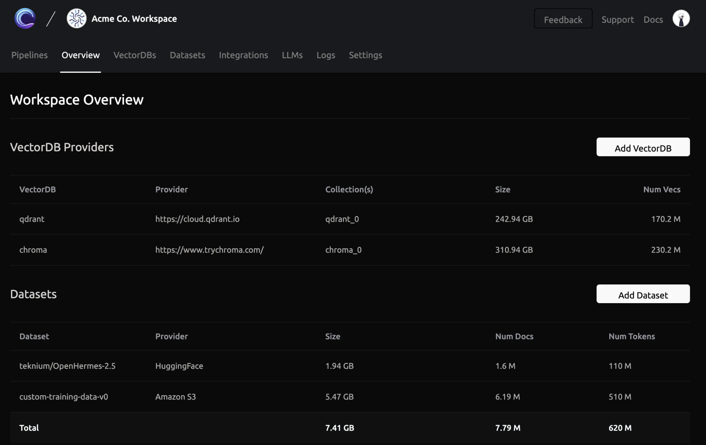706x445 pixels.
Task: Open the LLMs tab
Action: 292,55
